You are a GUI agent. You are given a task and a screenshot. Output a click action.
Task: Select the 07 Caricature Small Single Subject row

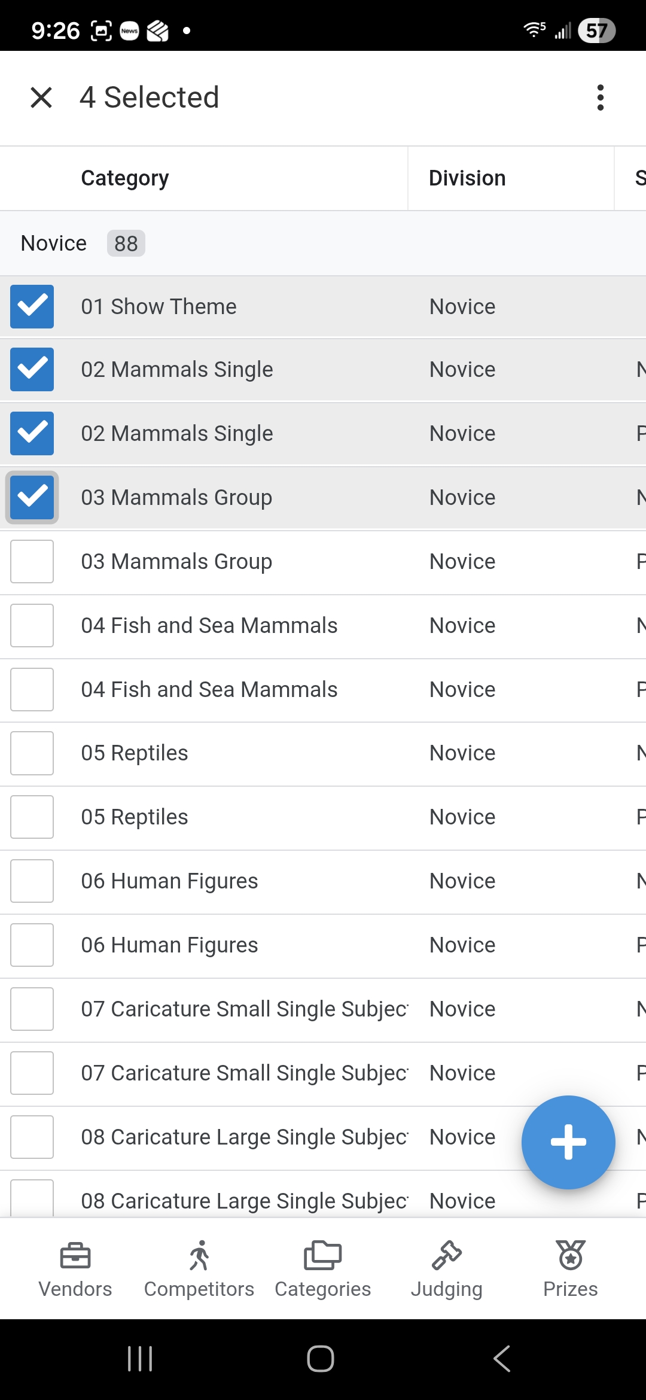click(x=244, y=1009)
